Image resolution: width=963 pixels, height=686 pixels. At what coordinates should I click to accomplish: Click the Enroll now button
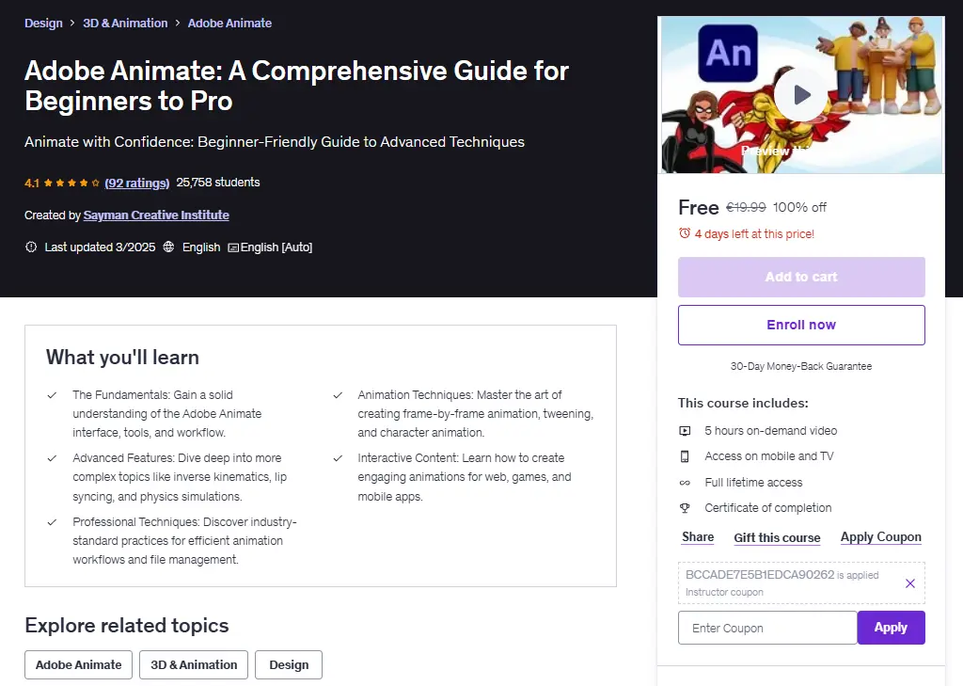tap(801, 326)
